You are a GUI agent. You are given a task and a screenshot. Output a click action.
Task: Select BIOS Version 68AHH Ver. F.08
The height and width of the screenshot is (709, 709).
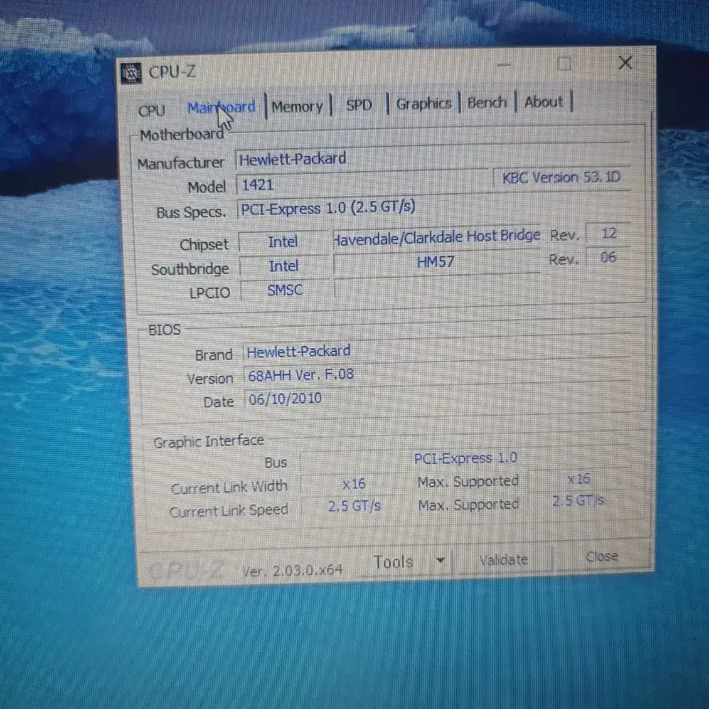pyautogui.click(x=438, y=373)
